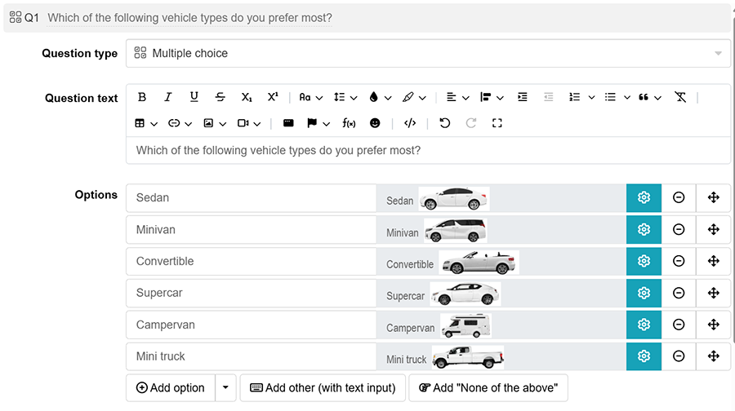Viewport: 735px width, 411px height.
Task: Decrease indent of the text
Action: click(x=549, y=97)
